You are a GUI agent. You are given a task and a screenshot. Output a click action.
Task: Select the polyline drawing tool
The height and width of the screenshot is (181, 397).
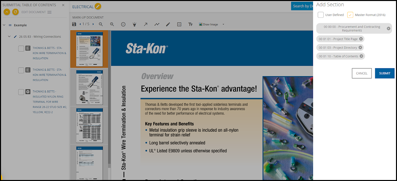click(157, 24)
